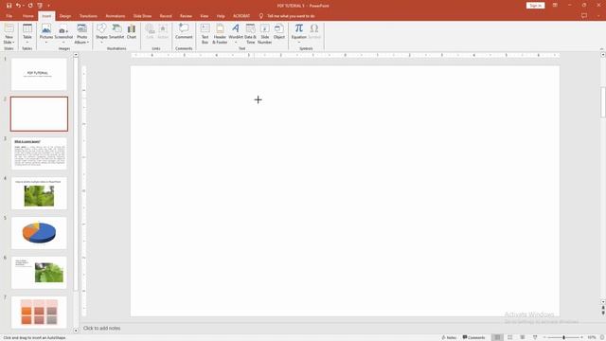The height and width of the screenshot is (341, 606).
Task: Open the ACROBAT tab
Action: pos(241,16)
